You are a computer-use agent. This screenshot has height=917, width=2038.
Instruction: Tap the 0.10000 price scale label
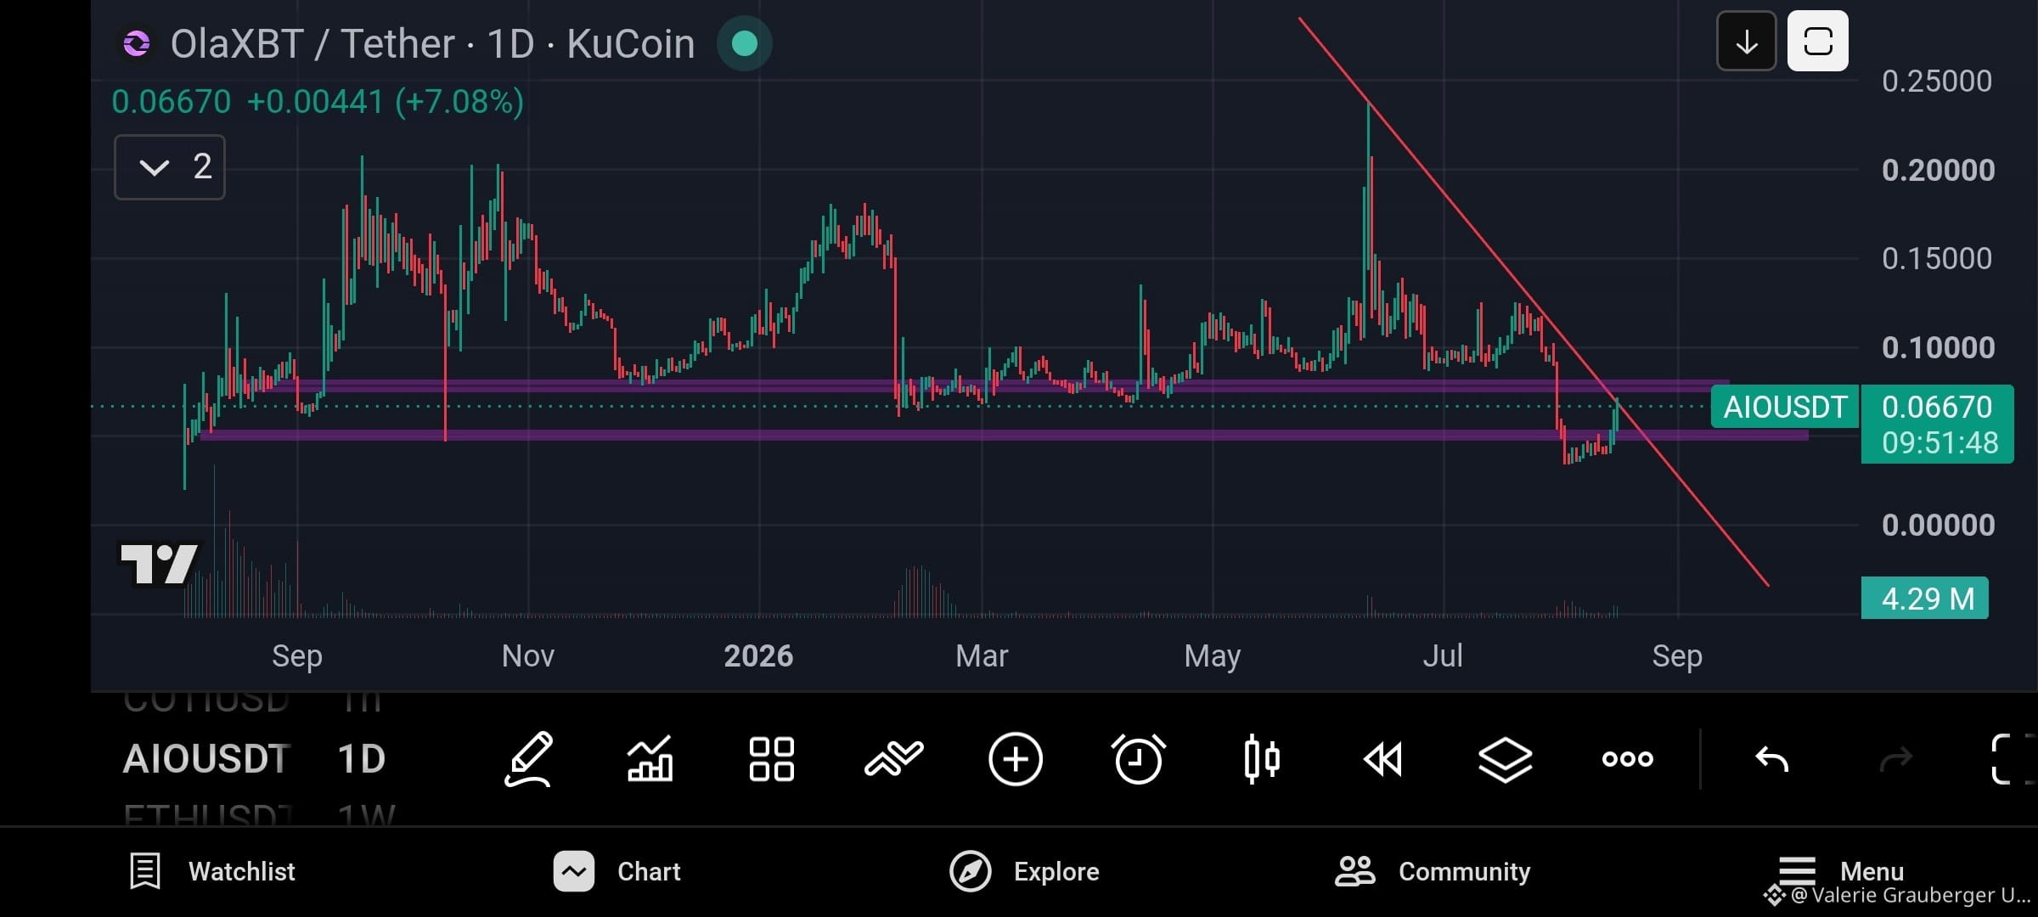[x=1938, y=347]
